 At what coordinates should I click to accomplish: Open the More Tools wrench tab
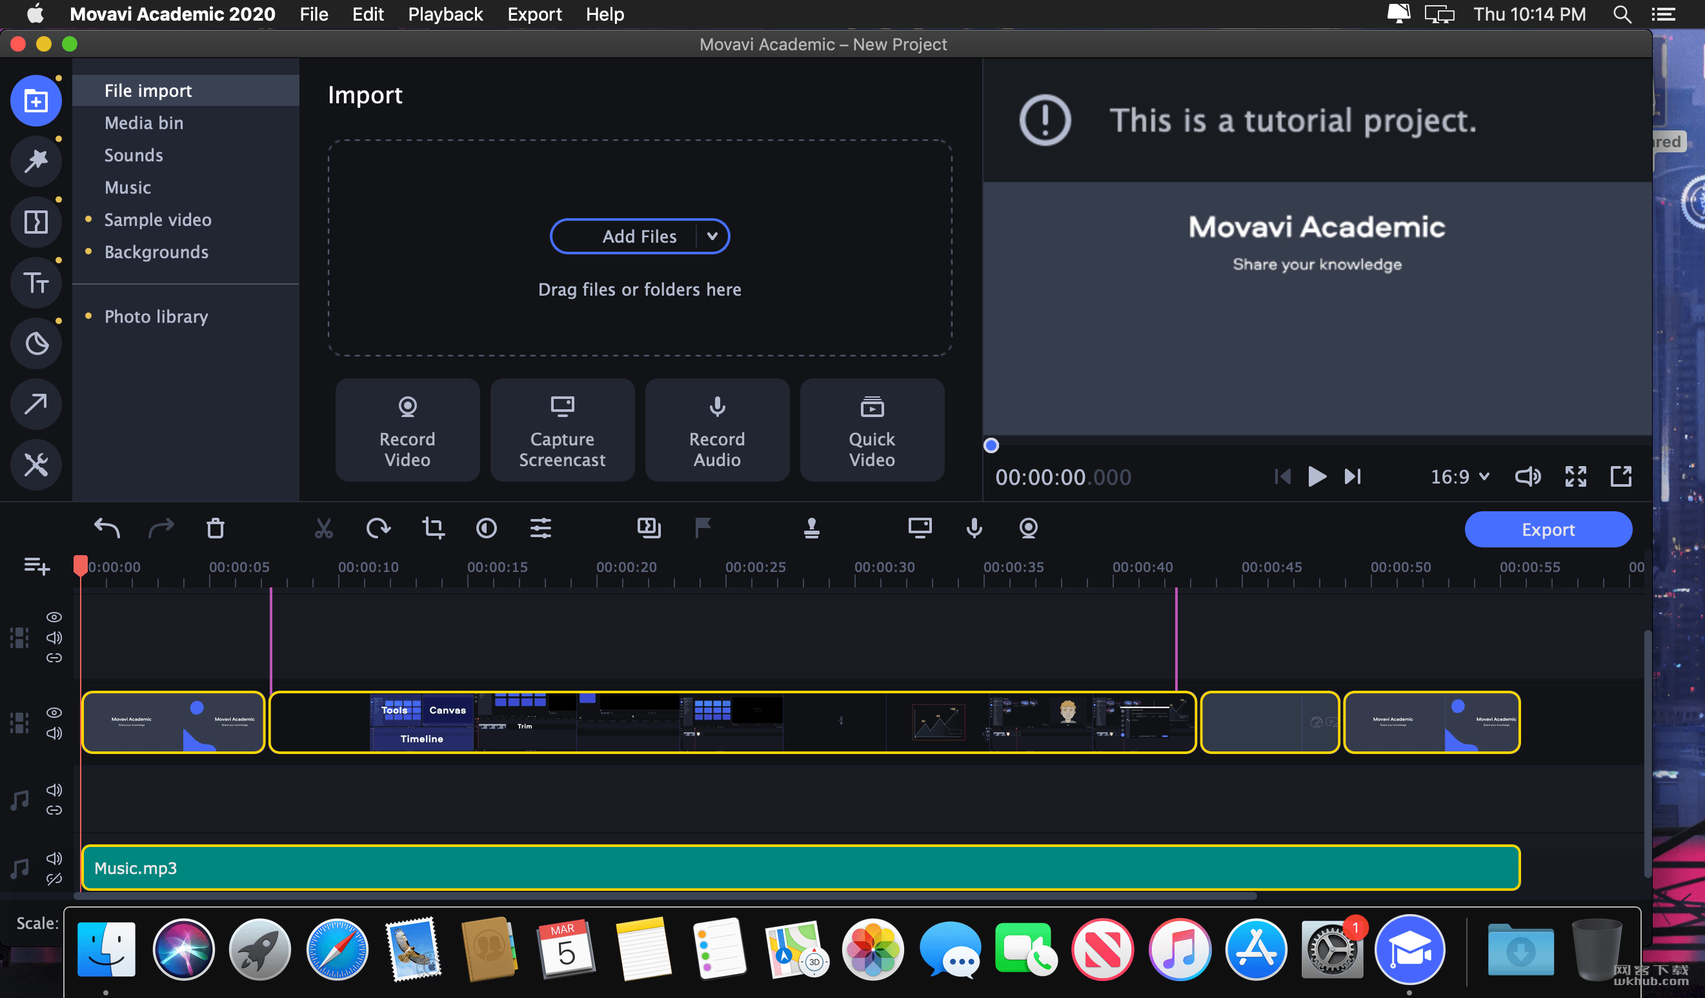[36, 464]
